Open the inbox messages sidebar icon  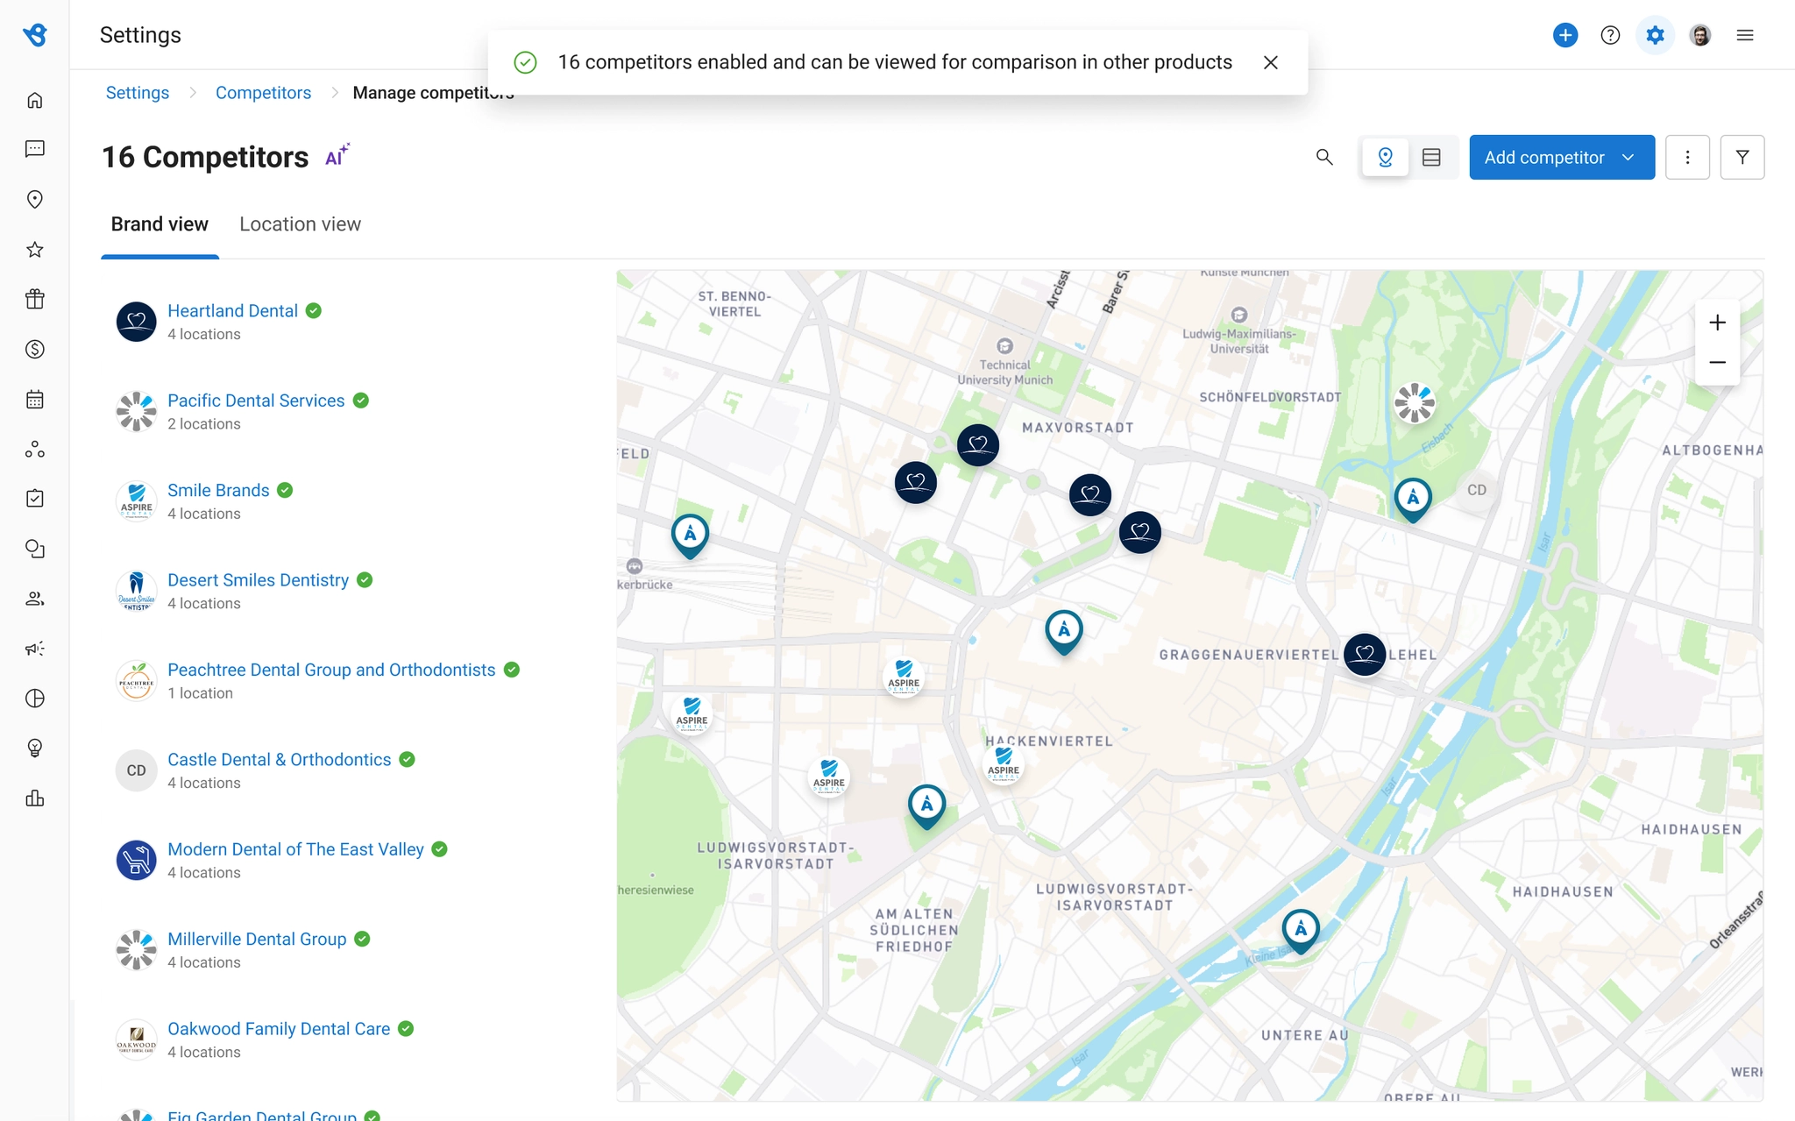click(35, 149)
